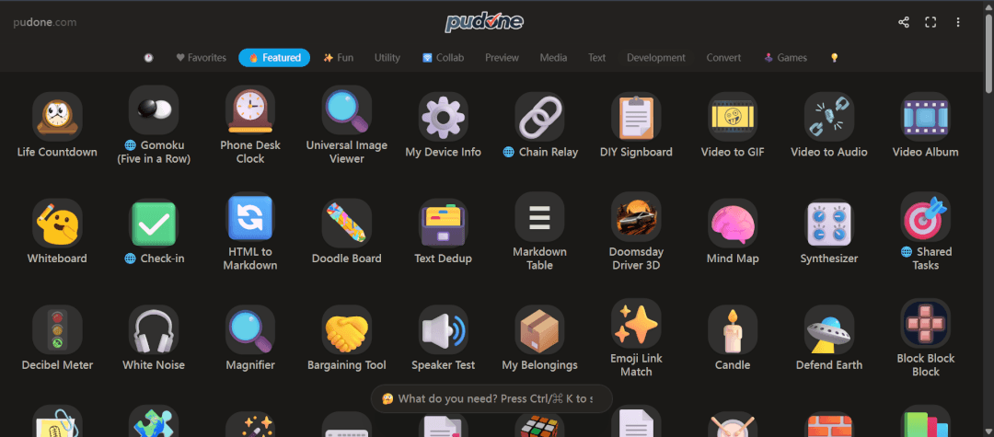Screen dimensions: 994x437
Task: Open the Development category tab
Action: tap(656, 58)
